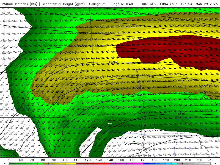The height and width of the screenshot is (165, 220).
Task: Pick the lightest grey colorbar segment near 230
Action: coord(208,164)
